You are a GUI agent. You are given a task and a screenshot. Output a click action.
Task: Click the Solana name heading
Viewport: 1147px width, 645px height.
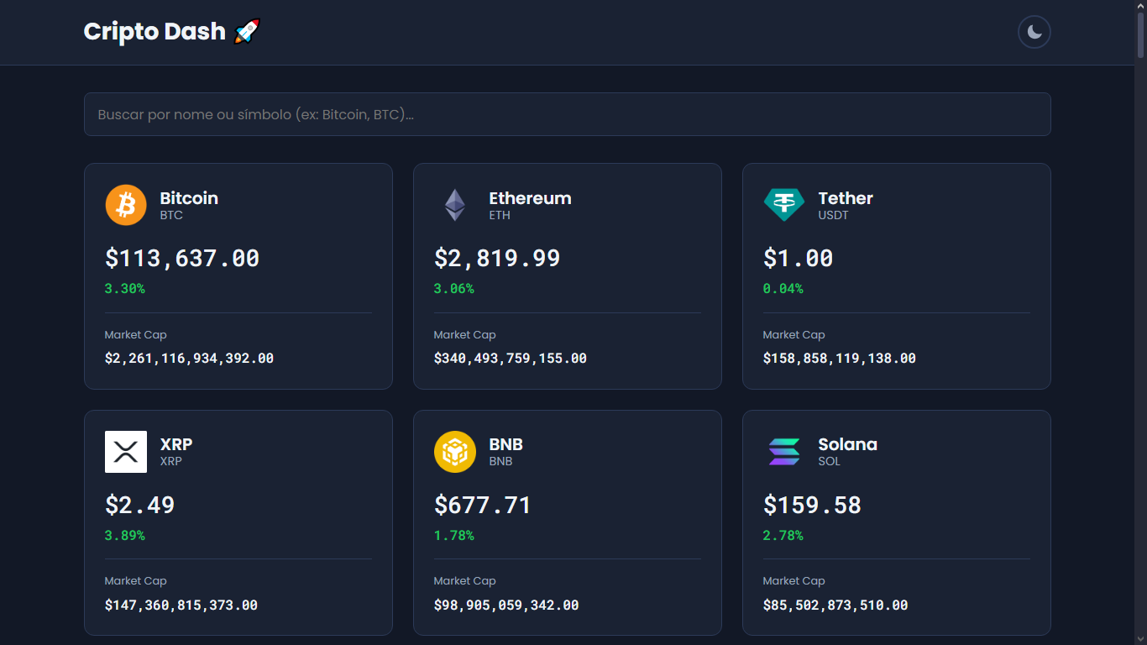pos(847,444)
